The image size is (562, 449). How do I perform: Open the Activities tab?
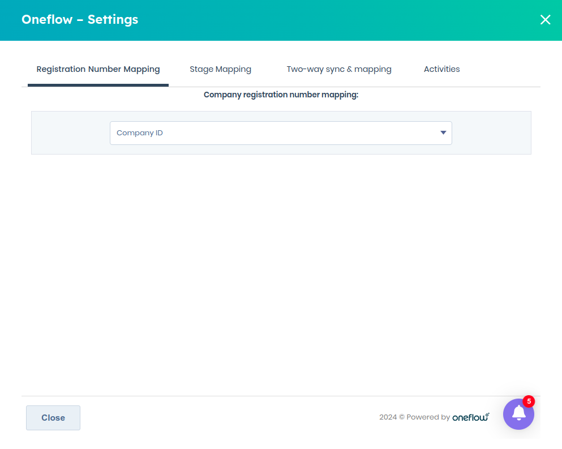coord(441,69)
